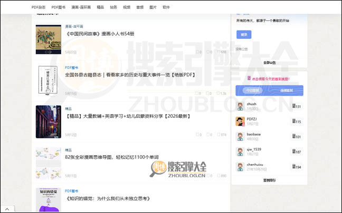Click the alley photo thumbnail of 精品 post
342x213 pixels.
click(49, 121)
